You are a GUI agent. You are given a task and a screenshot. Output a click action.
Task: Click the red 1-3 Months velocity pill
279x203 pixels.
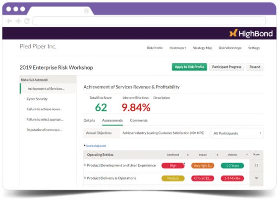(x=232, y=178)
